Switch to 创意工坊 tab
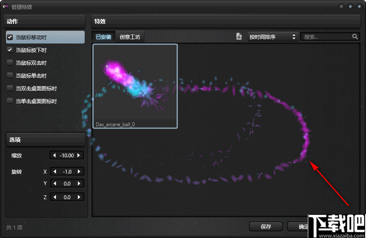Image resolution: width=366 pixels, height=238 pixels. click(130, 37)
